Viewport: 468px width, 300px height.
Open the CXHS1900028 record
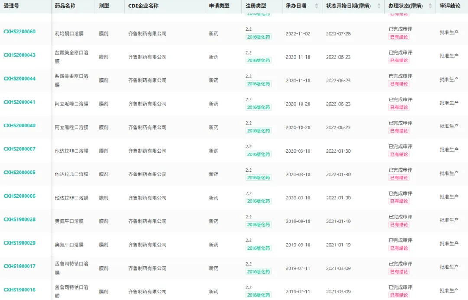19,219
